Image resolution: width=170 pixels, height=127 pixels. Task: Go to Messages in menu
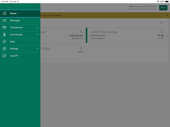20,21
